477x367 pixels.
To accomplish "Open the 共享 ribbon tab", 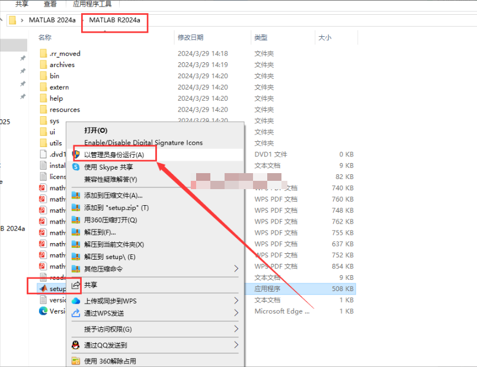I will [x=22, y=4].
